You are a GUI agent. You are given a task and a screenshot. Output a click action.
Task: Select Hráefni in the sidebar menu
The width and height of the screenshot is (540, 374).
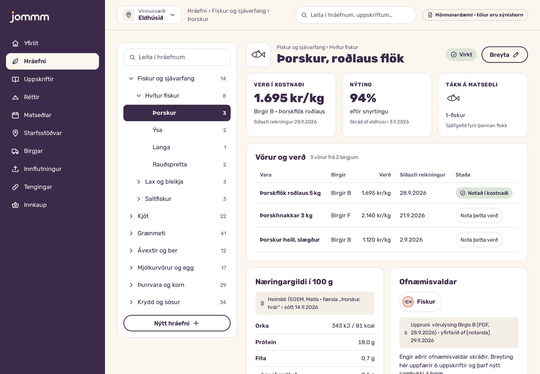point(52,61)
